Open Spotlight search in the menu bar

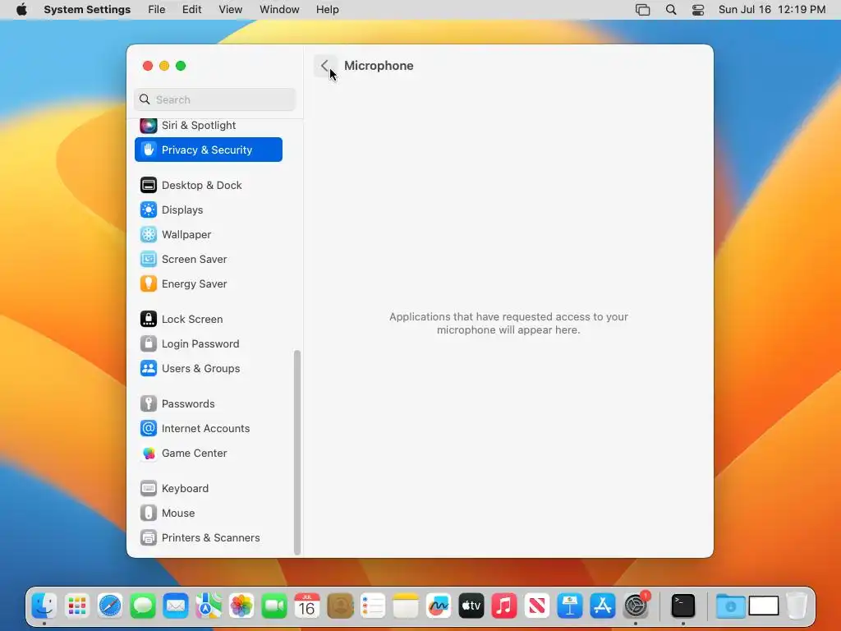tap(671, 10)
